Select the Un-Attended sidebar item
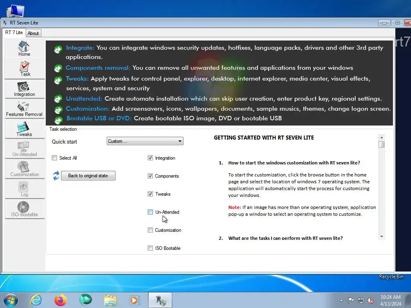The height and width of the screenshot is (308, 411). pos(24,149)
